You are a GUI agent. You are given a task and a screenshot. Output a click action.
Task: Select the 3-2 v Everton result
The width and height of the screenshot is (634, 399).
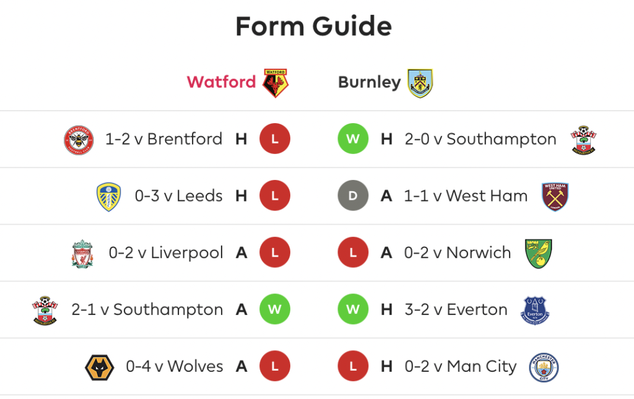click(456, 309)
